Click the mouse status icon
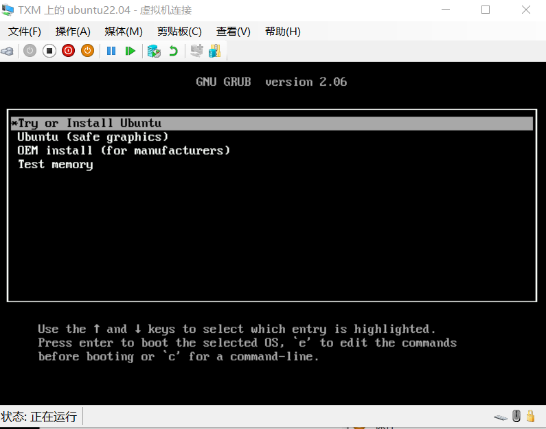 pyautogui.click(x=516, y=416)
